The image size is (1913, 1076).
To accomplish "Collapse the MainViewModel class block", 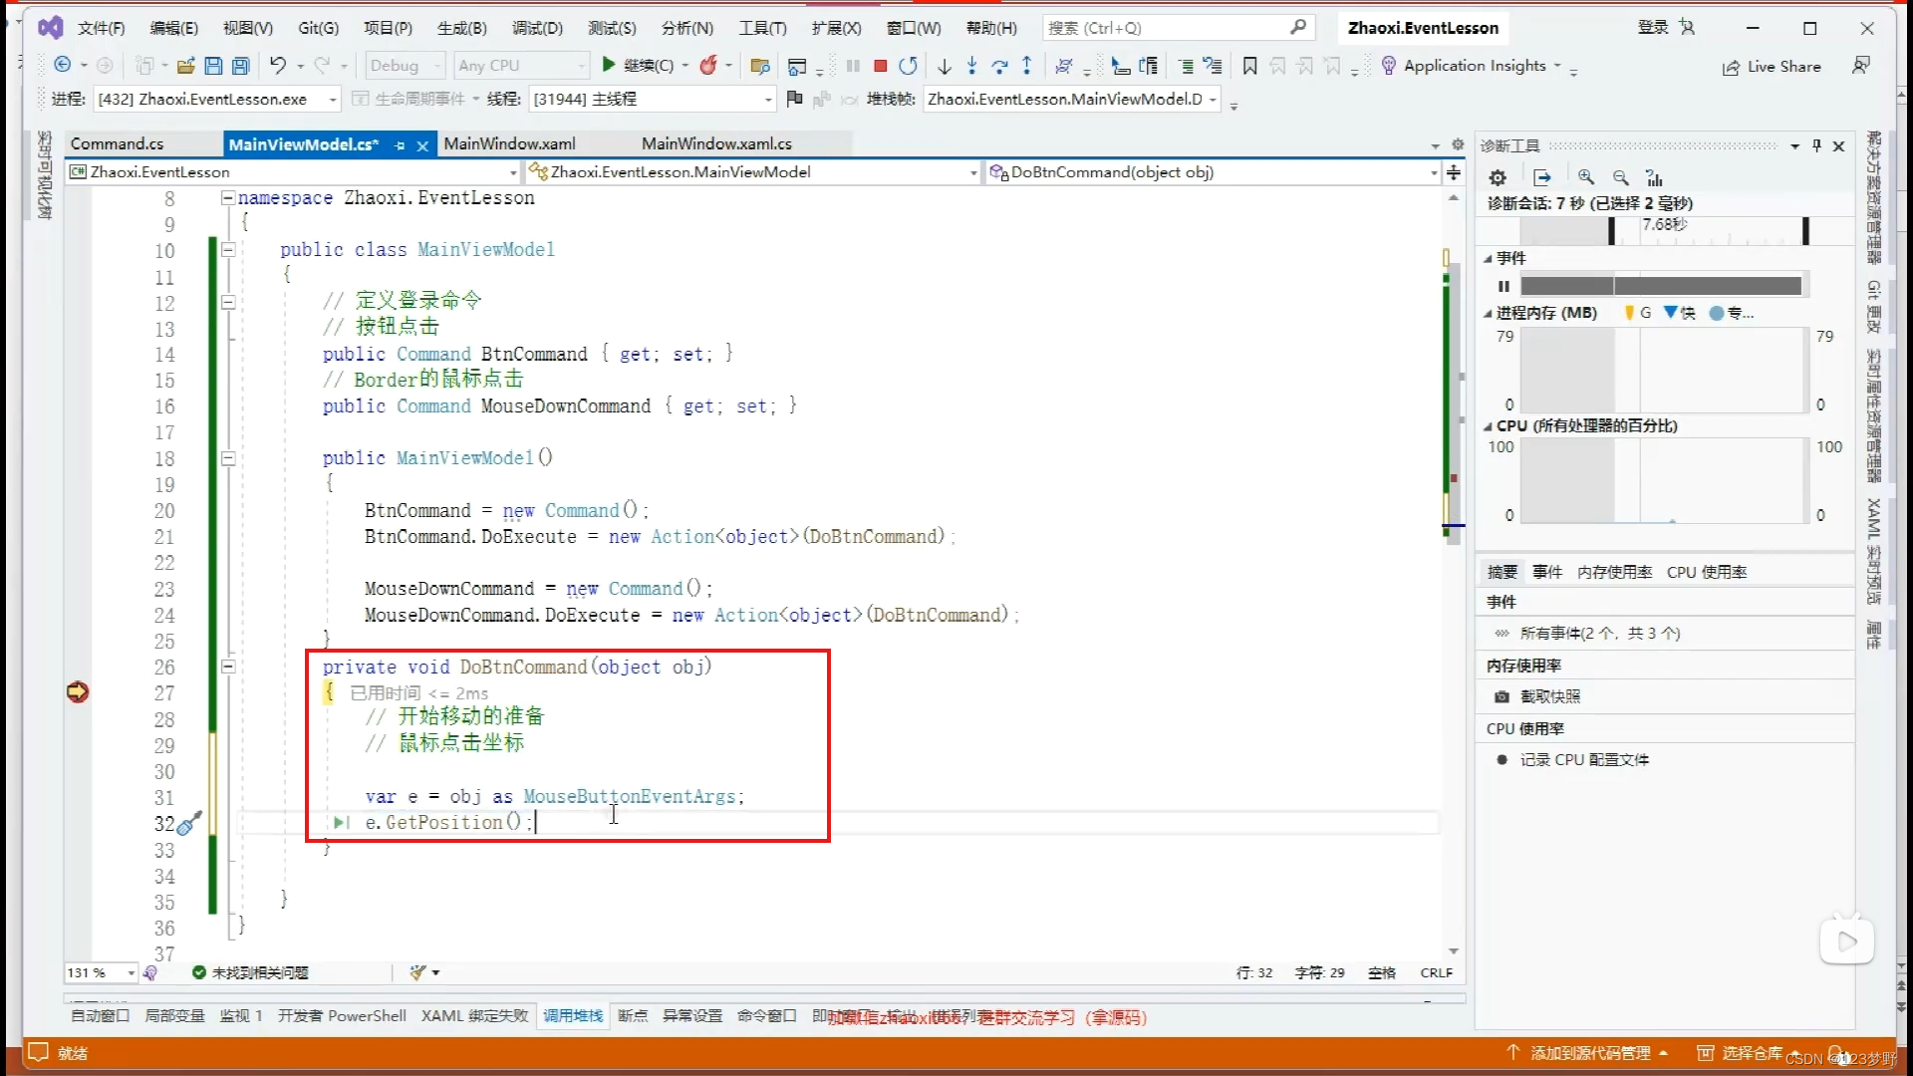I will coord(228,249).
